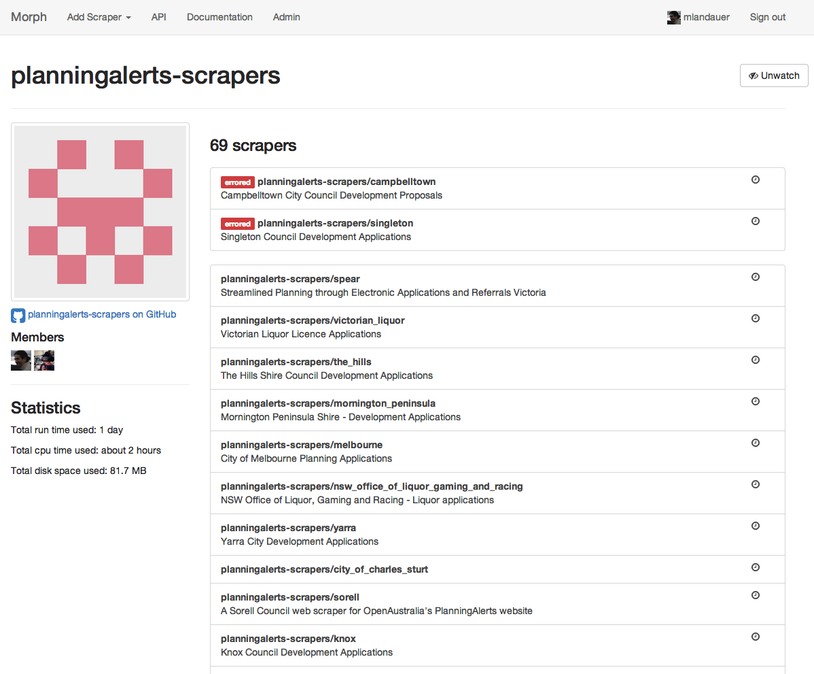Viewport: 814px width, 674px height.
Task: Open the Admin page
Action: [287, 17]
